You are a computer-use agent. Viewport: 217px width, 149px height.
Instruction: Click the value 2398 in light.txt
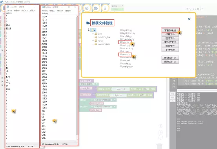click(44, 44)
